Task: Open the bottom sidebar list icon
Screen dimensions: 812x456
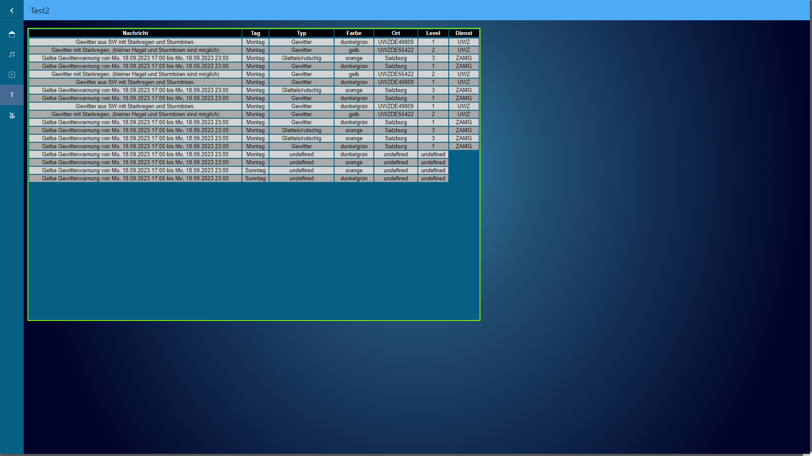Action: pyautogui.click(x=12, y=115)
